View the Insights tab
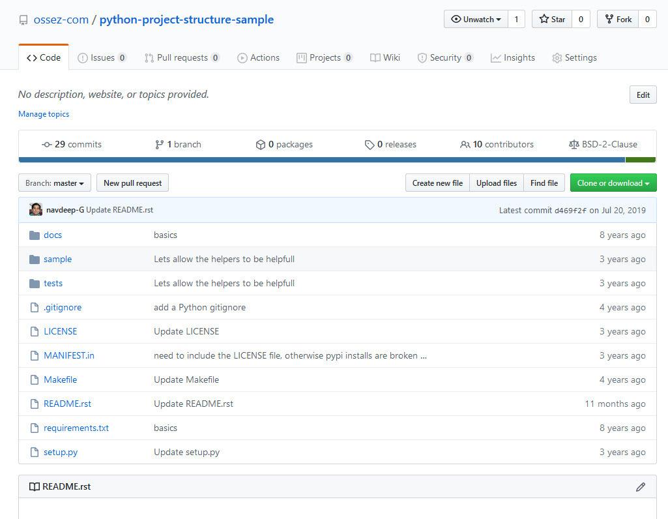 pos(512,57)
